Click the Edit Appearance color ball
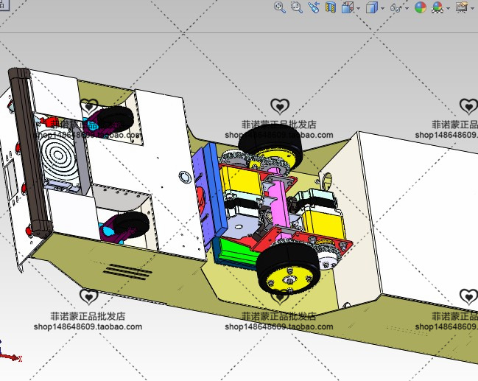The height and width of the screenshot is (381, 478). (x=421, y=7)
